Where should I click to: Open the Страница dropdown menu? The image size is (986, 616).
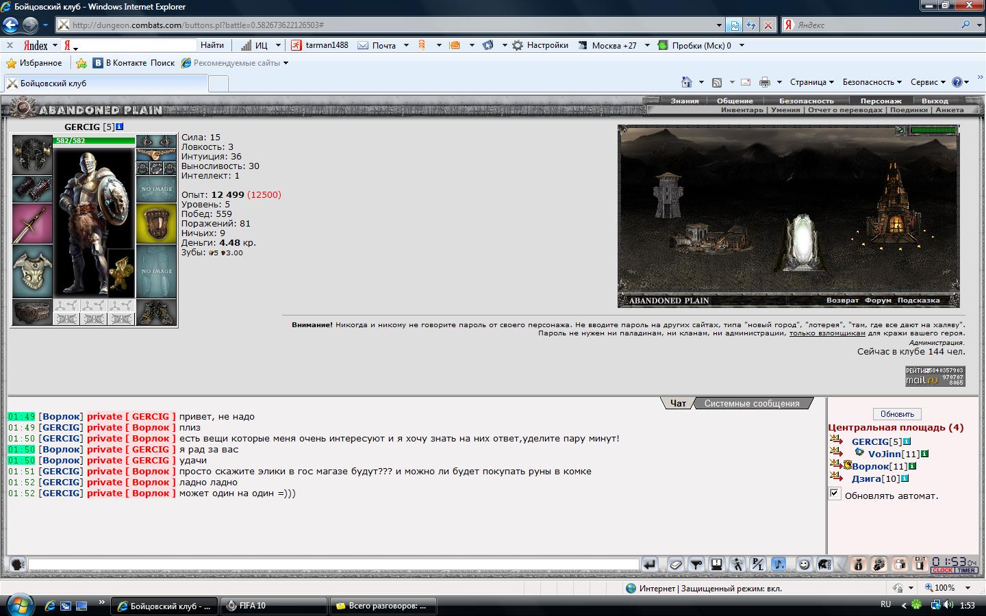click(811, 82)
